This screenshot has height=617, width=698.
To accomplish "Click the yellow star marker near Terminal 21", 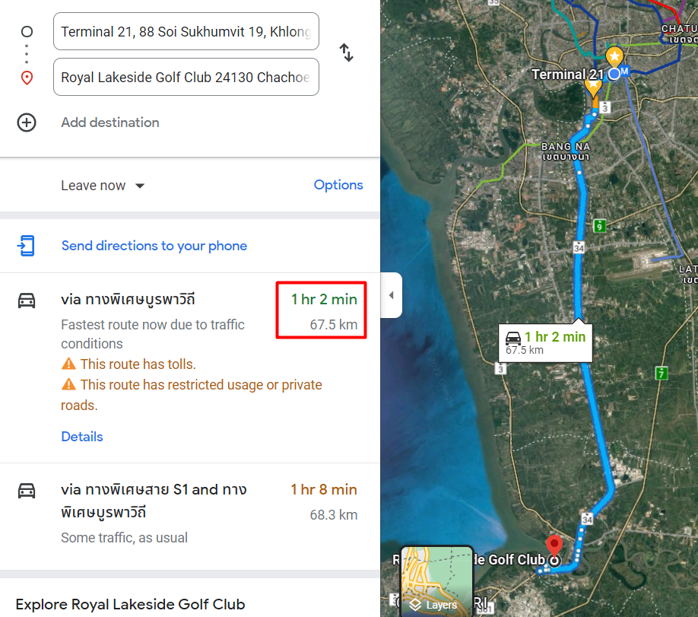I will coord(615,56).
